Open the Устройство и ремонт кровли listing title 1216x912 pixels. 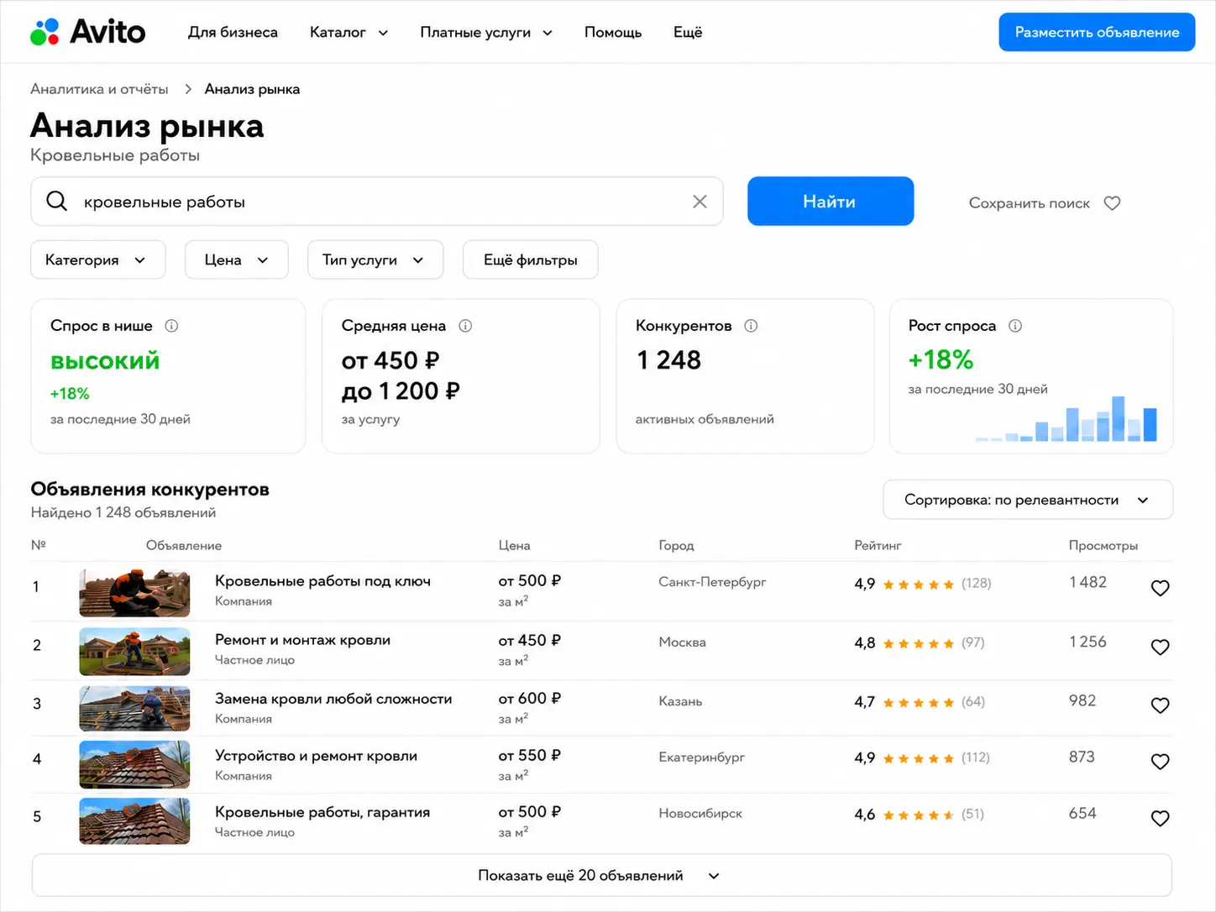316,756
